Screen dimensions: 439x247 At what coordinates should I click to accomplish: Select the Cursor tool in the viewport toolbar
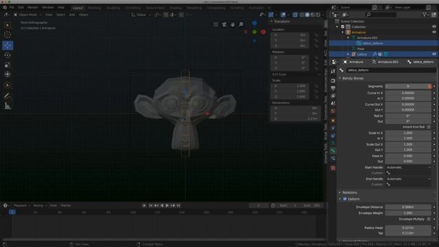tap(8, 35)
